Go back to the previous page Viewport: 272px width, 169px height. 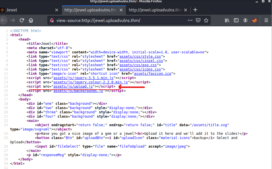[x=3, y=21]
